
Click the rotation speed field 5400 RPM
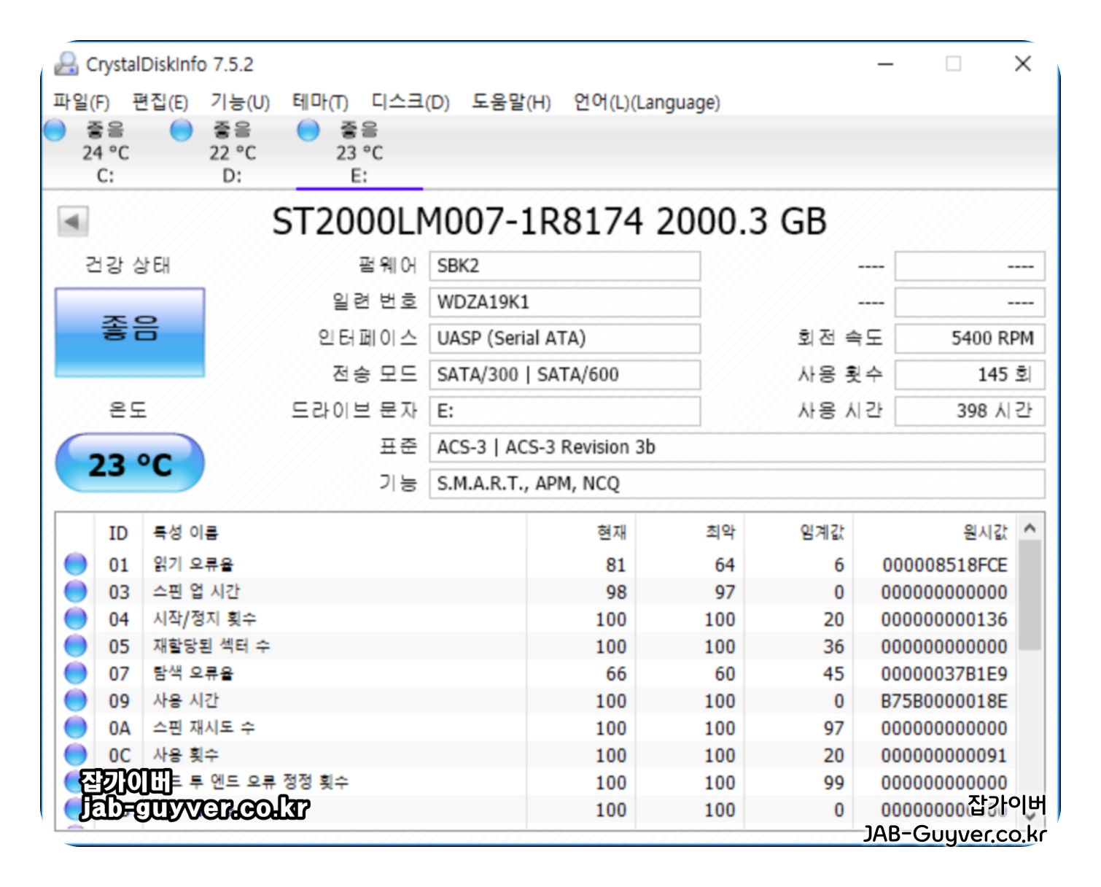970,338
